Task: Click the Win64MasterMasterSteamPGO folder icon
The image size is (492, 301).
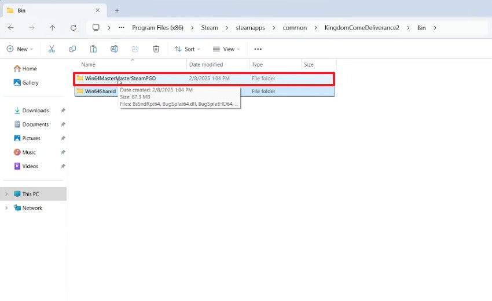Action: pos(80,78)
